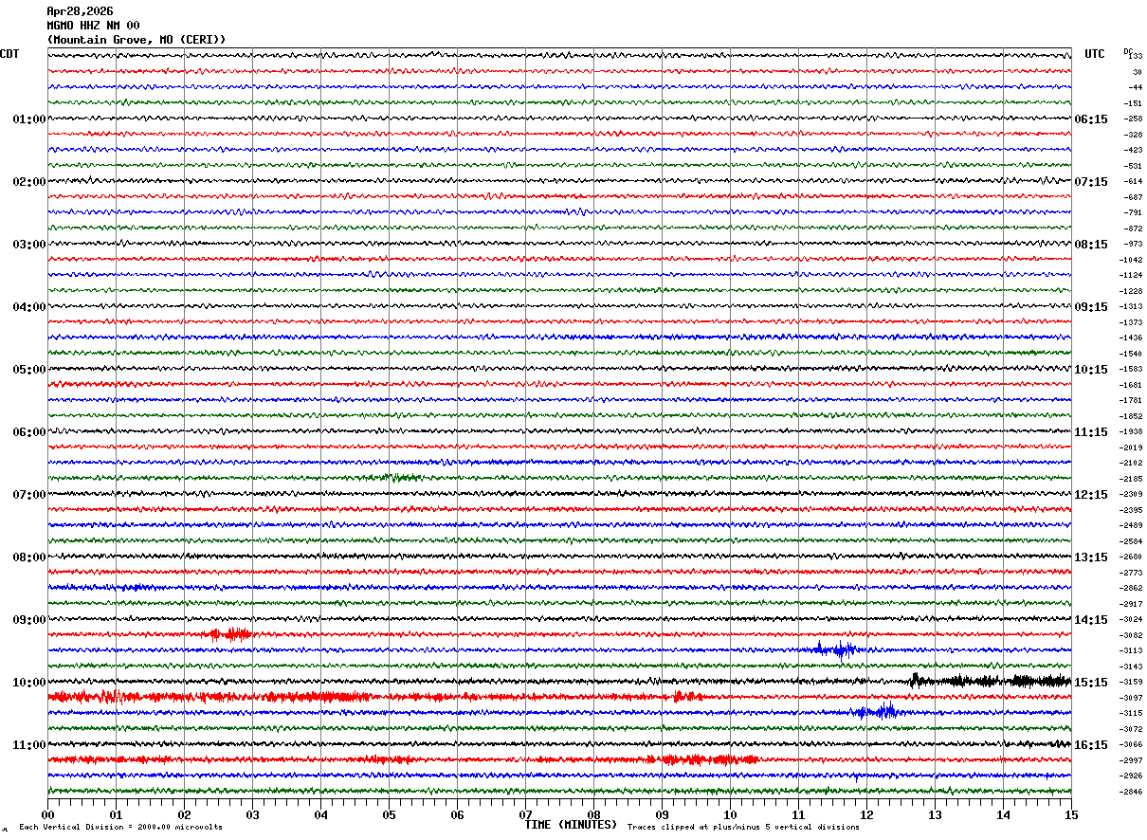The image size is (1147, 840).
Task: Select the UTC timezone header
Action: point(1095,54)
